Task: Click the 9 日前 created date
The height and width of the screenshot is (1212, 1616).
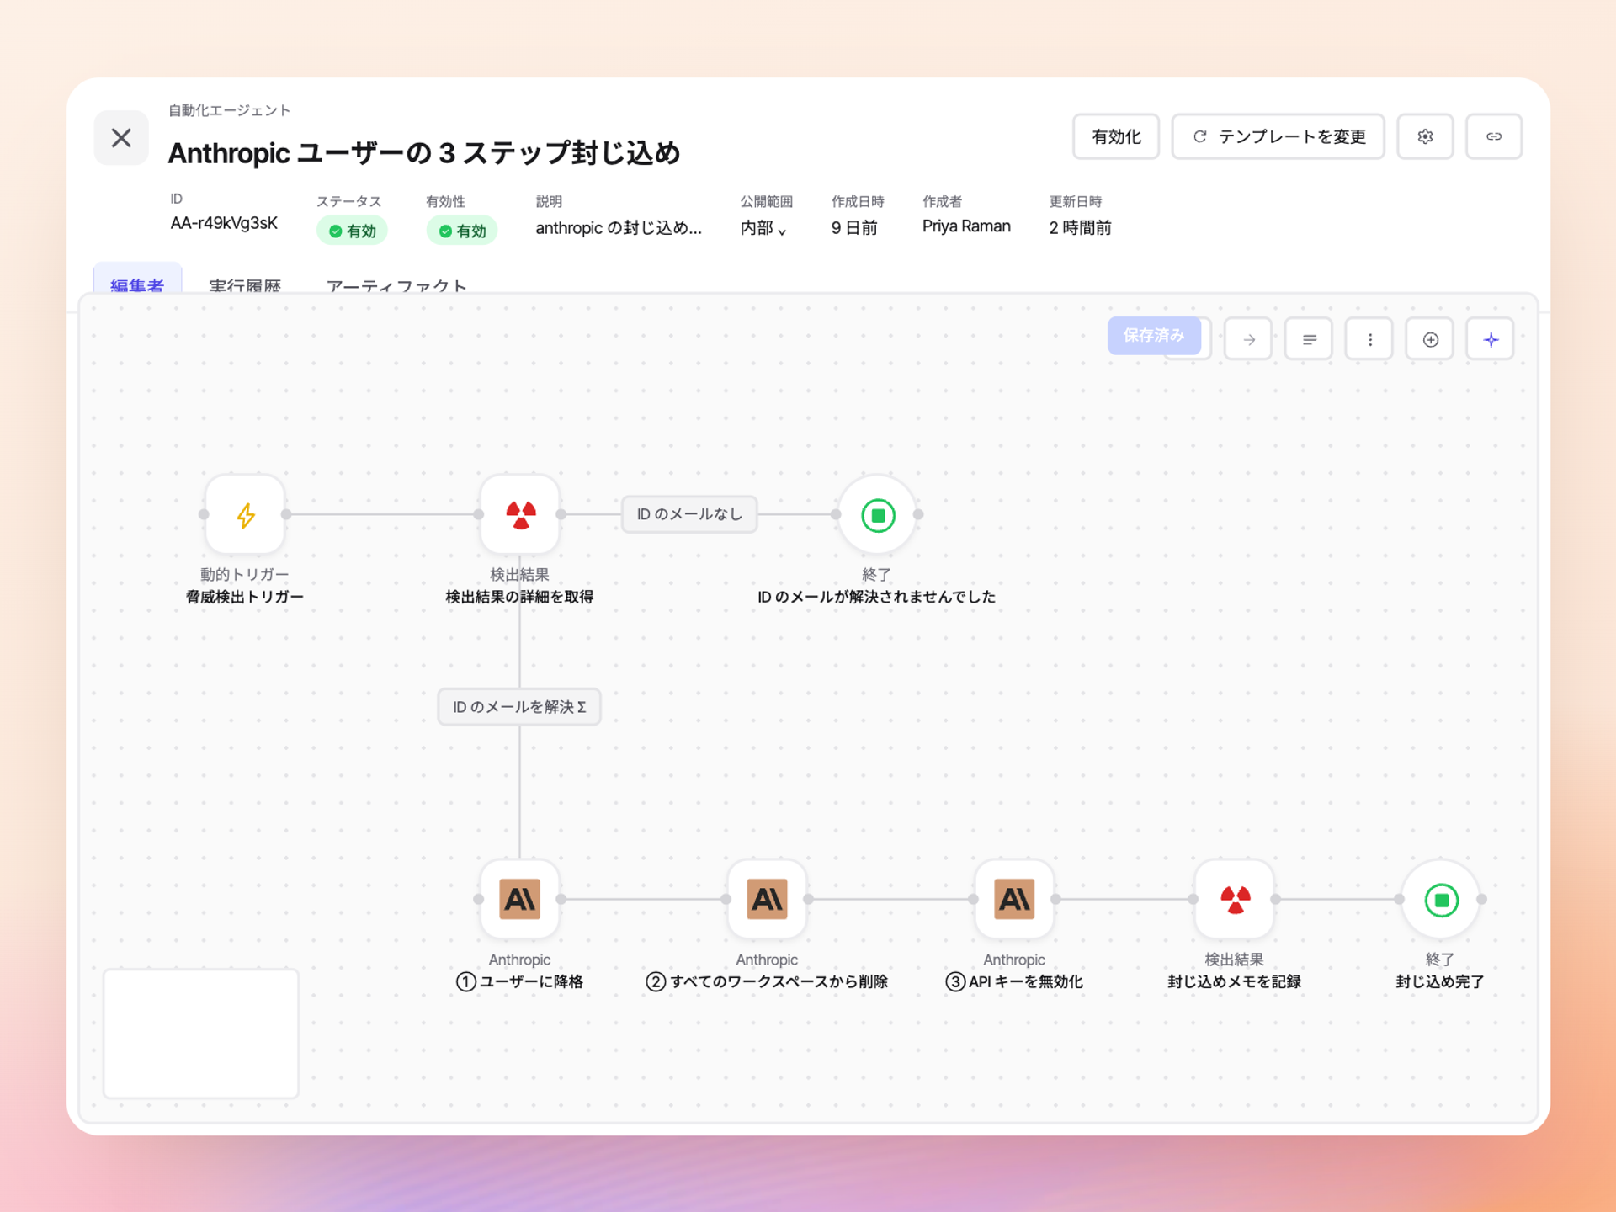Action: (854, 228)
